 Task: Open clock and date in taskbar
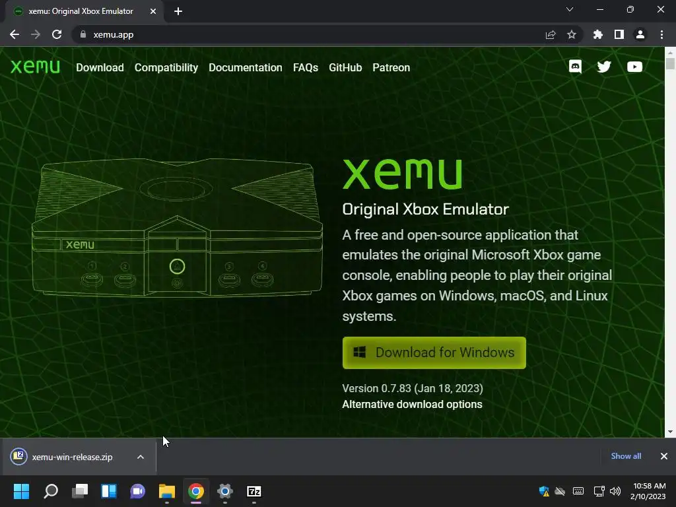pos(648,491)
